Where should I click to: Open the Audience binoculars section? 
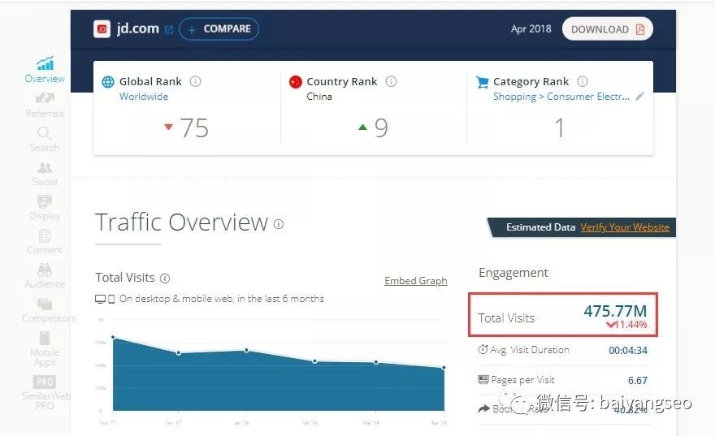(x=45, y=276)
